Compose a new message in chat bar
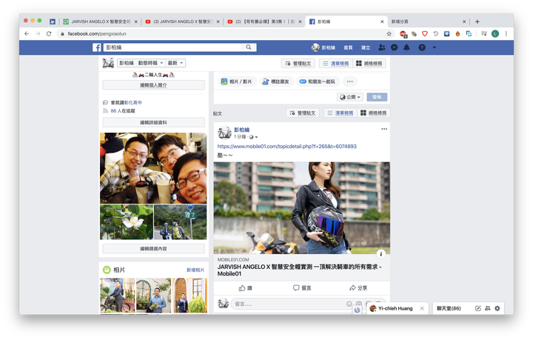 [x=478, y=308]
